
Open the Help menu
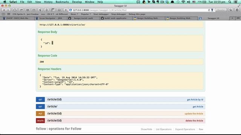click(x=100, y=2)
